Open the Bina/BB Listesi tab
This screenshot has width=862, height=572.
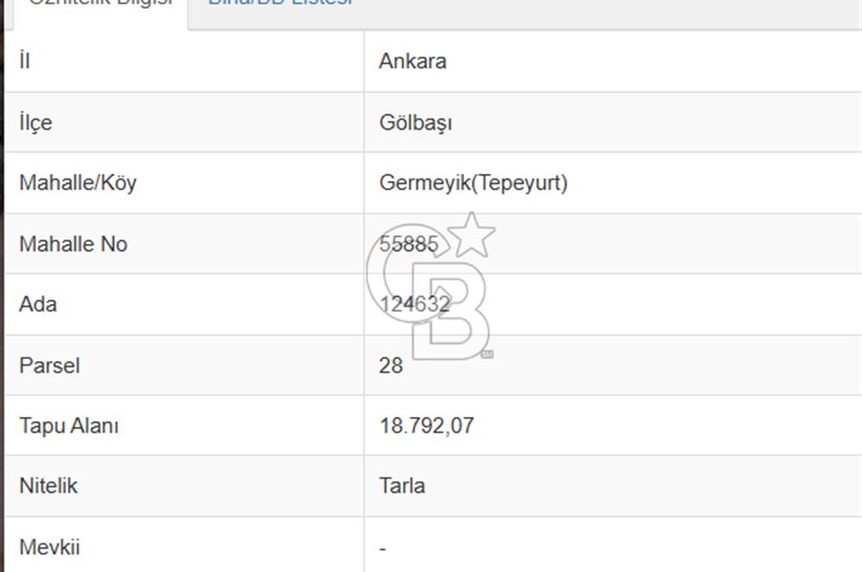pos(280,4)
